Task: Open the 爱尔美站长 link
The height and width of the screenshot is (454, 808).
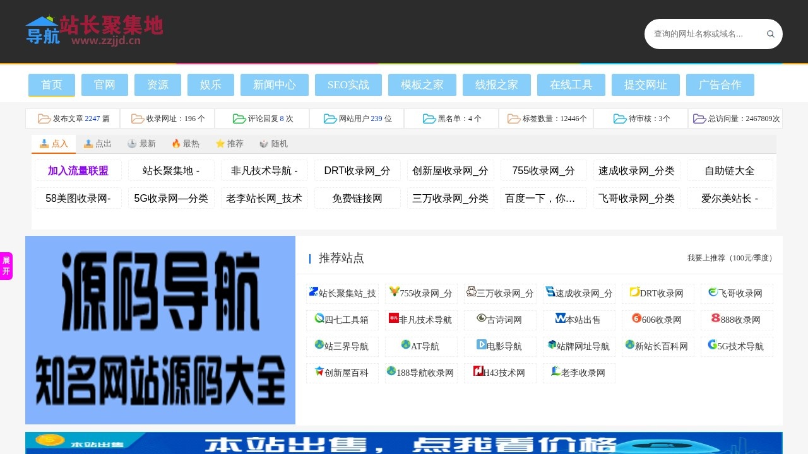Action: tap(730, 198)
